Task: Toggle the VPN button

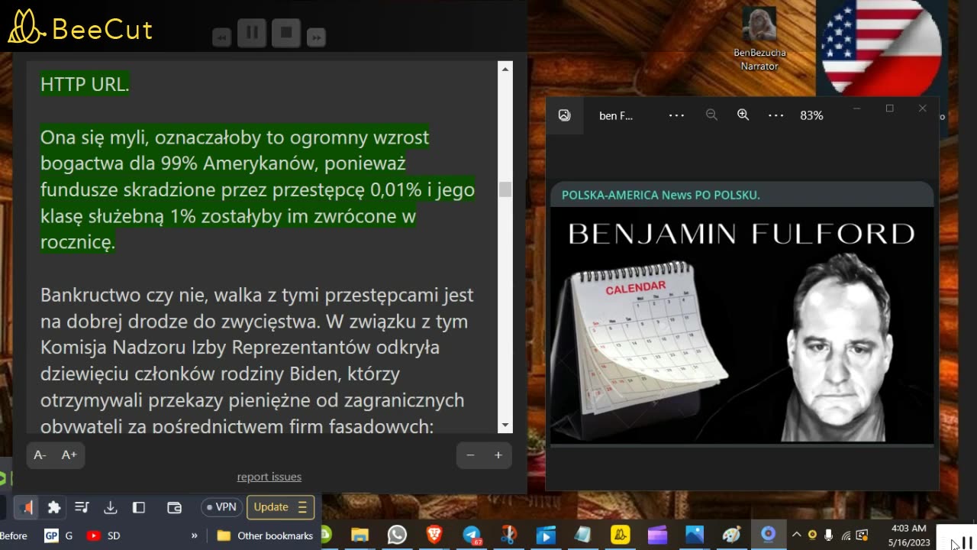Action: coord(221,507)
